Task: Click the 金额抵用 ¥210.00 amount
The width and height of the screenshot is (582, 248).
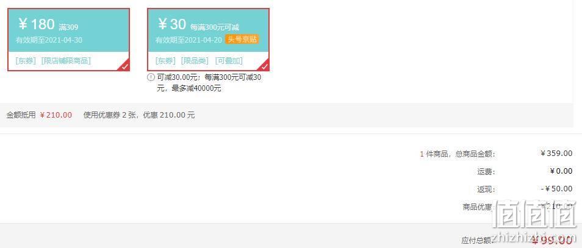Action: tap(56, 115)
